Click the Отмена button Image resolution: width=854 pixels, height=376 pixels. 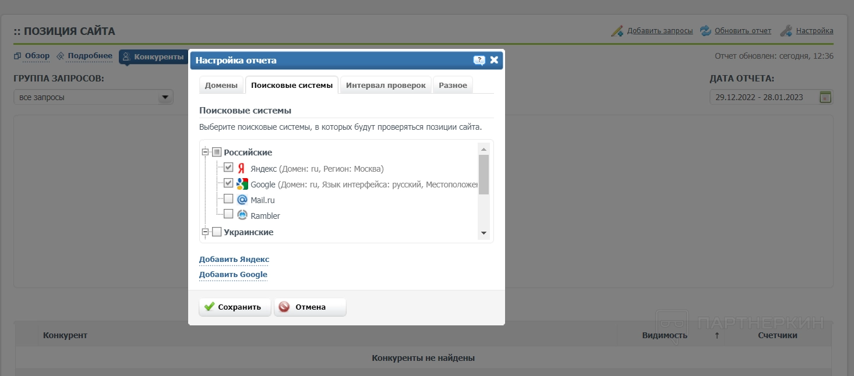[x=310, y=307]
